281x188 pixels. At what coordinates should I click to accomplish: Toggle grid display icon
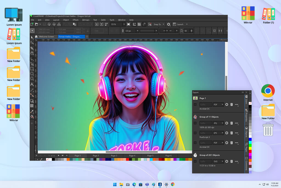click(x=139, y=24)
